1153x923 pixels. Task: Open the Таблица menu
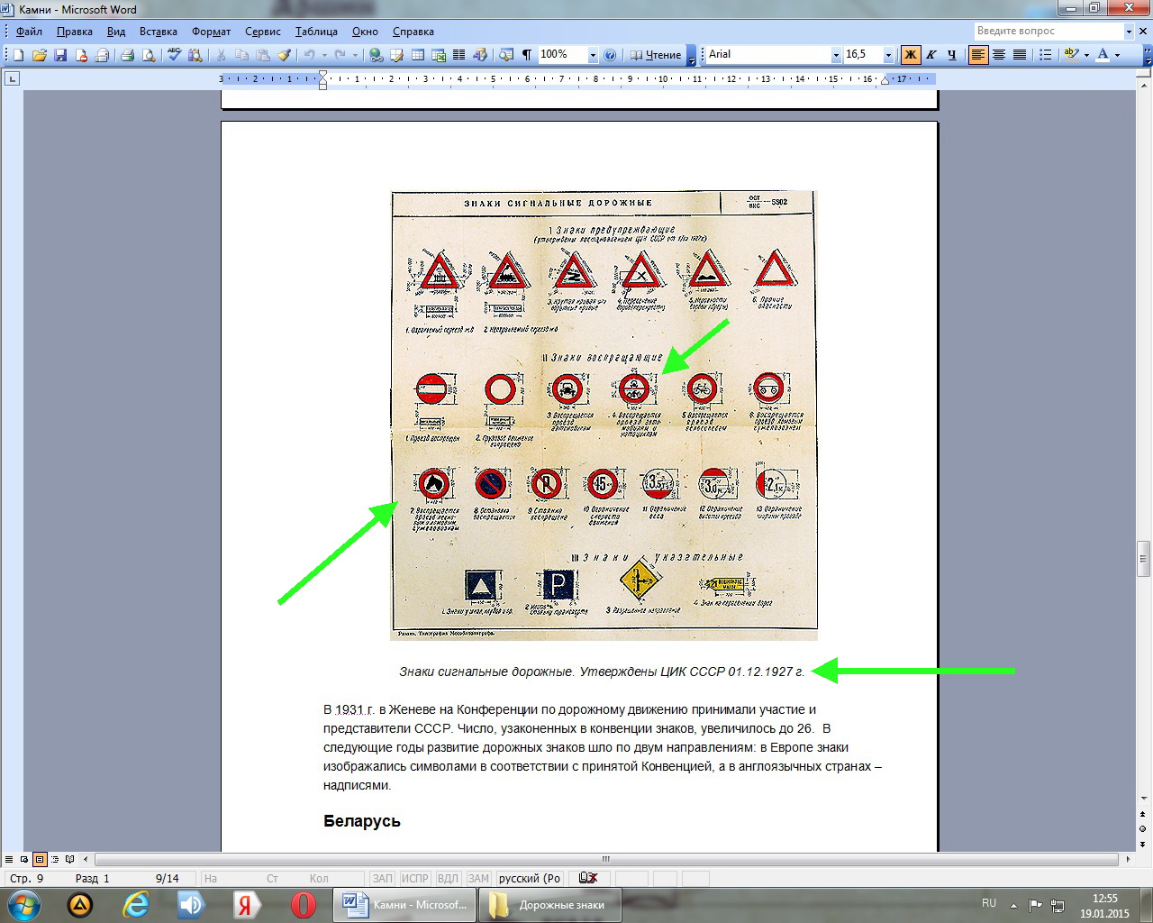point(316,32)
